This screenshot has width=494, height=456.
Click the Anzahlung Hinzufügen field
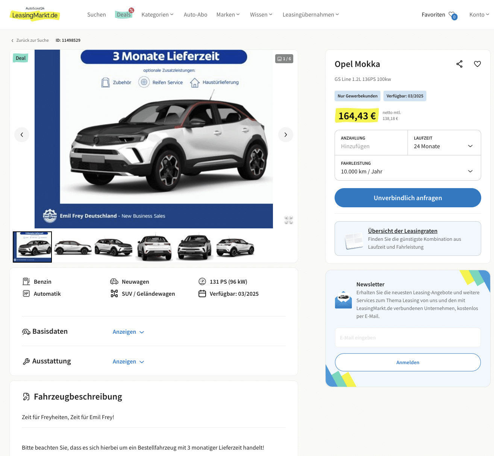tap(371, 143)
